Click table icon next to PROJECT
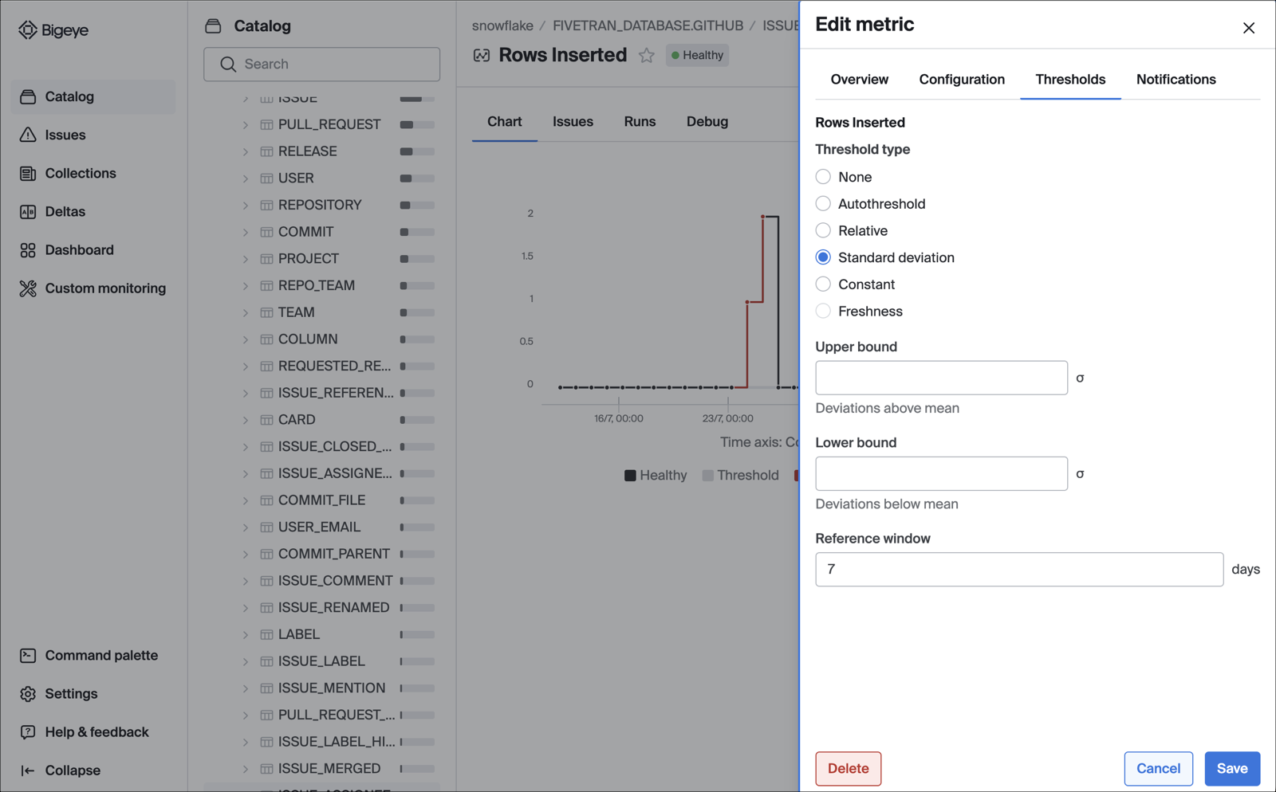The width and height of the screenshot is (1276, 792). (x=266, y=259)
